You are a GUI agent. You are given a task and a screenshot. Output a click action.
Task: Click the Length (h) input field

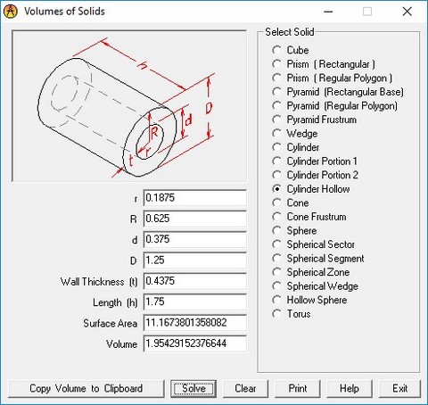tap(195, 302)
